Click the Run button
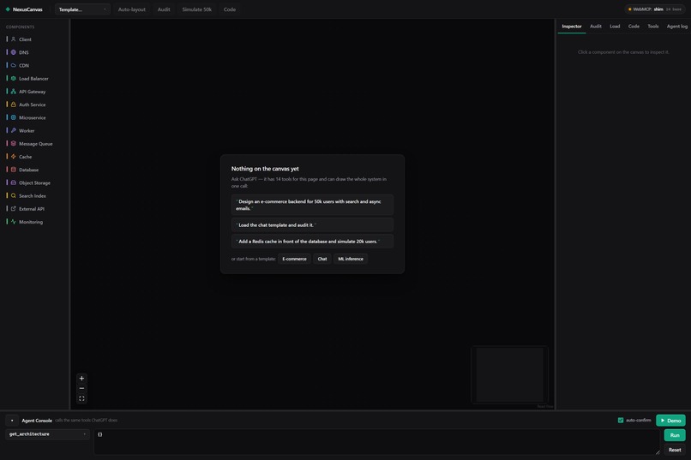Image resolution: width=691 pixels, height=460 pixels. click(675, 435)
